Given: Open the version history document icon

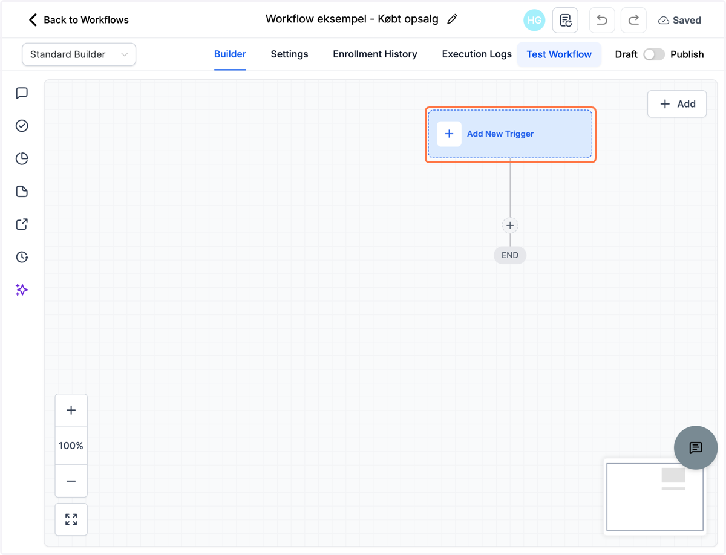Looking at the screenshot, I should (x=565, y=20).
